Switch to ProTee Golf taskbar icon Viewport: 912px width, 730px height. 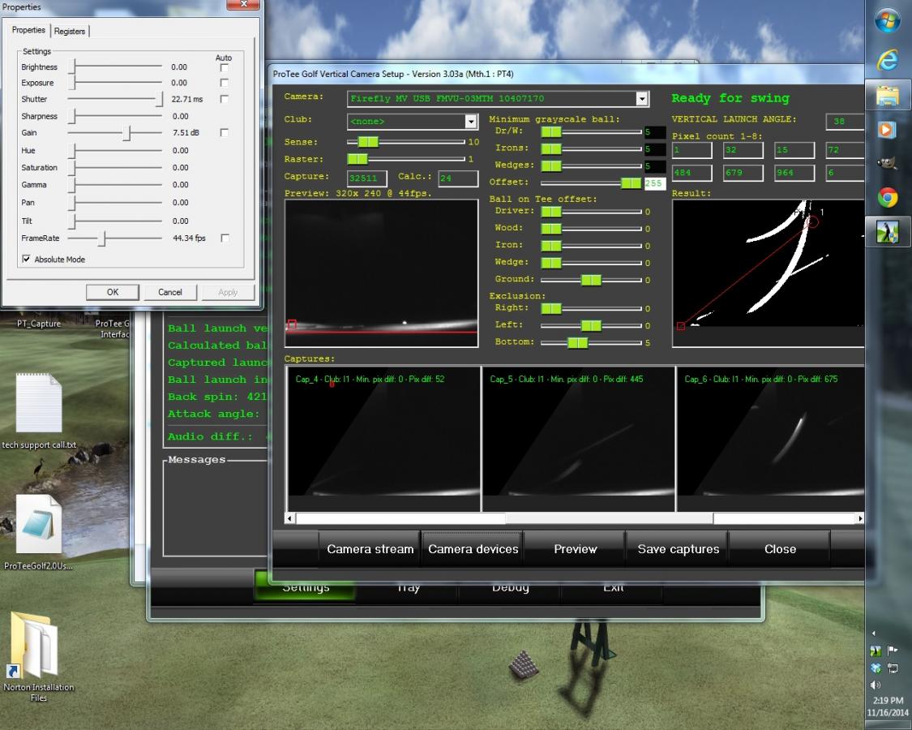click(x=888, y=232)
